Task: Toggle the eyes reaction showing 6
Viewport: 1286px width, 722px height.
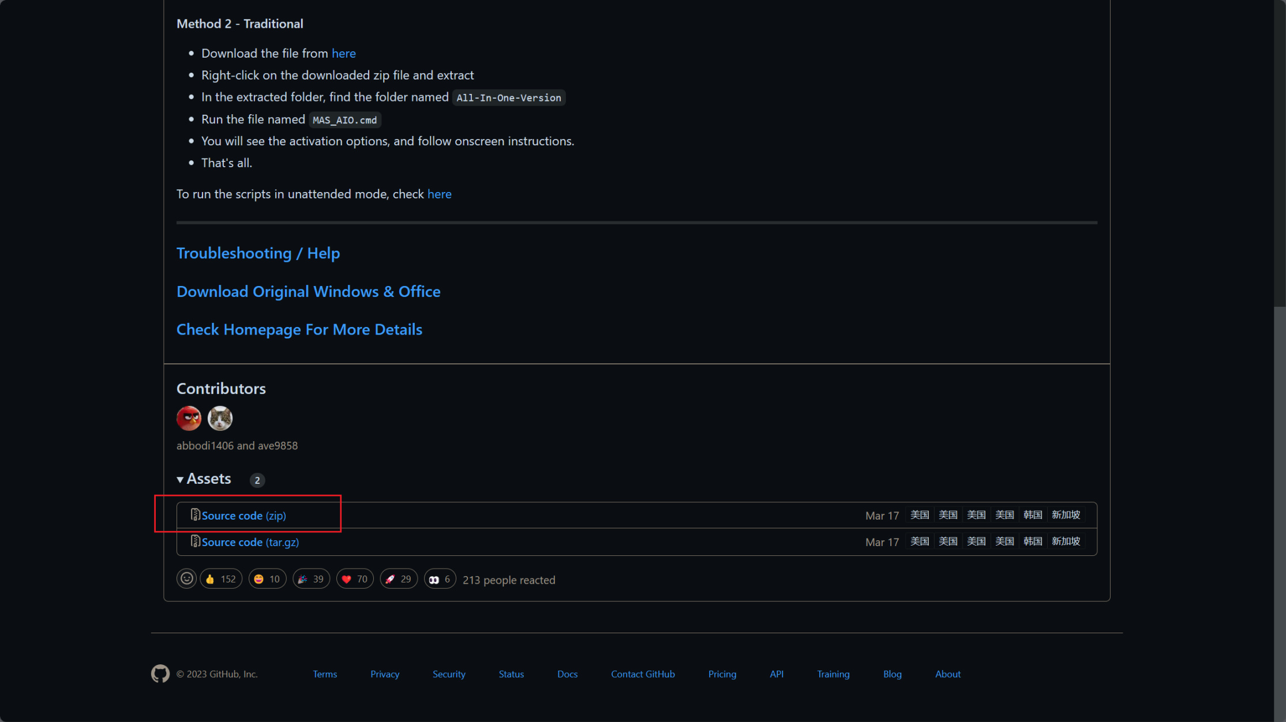Action: 440,579
